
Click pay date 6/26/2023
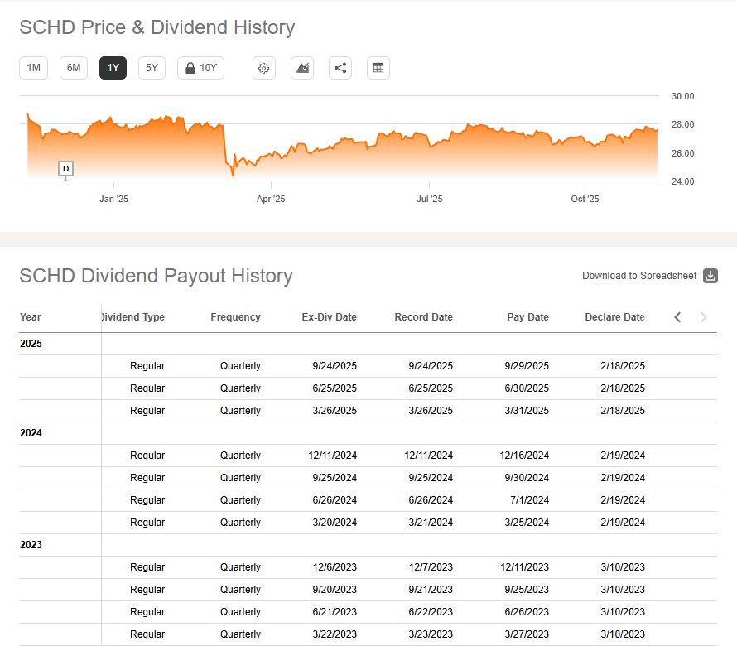527,612
